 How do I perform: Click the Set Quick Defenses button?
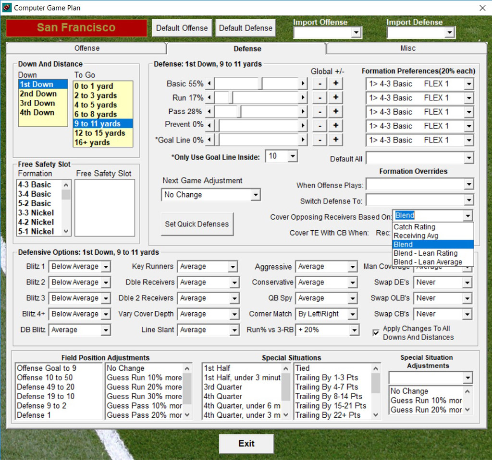(x=197, y=224)
